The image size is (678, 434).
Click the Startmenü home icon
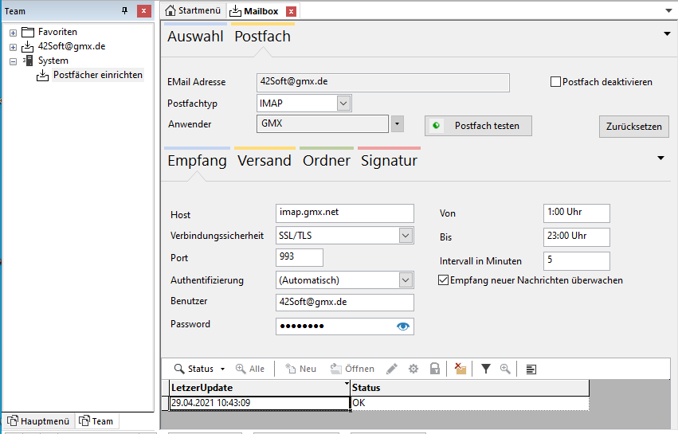170,10
